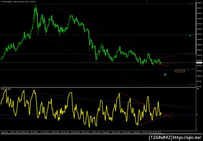Click the 10 Jul 2011 date label
This screenshot has height=141, width=203.
[x=35, y=133]
